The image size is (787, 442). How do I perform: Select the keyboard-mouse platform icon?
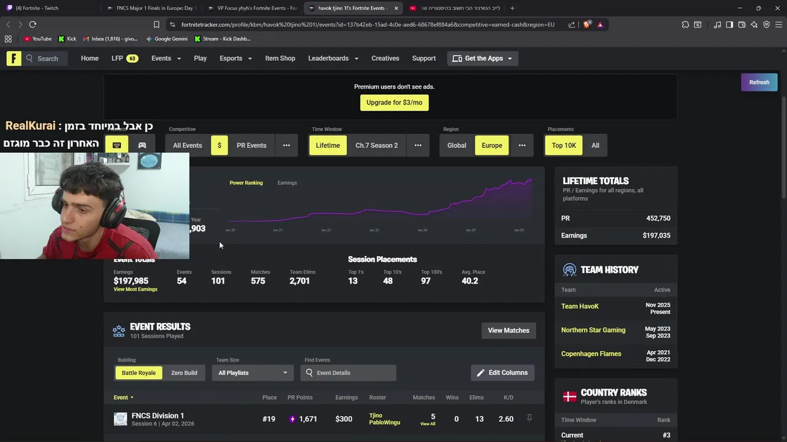(116, 145)
